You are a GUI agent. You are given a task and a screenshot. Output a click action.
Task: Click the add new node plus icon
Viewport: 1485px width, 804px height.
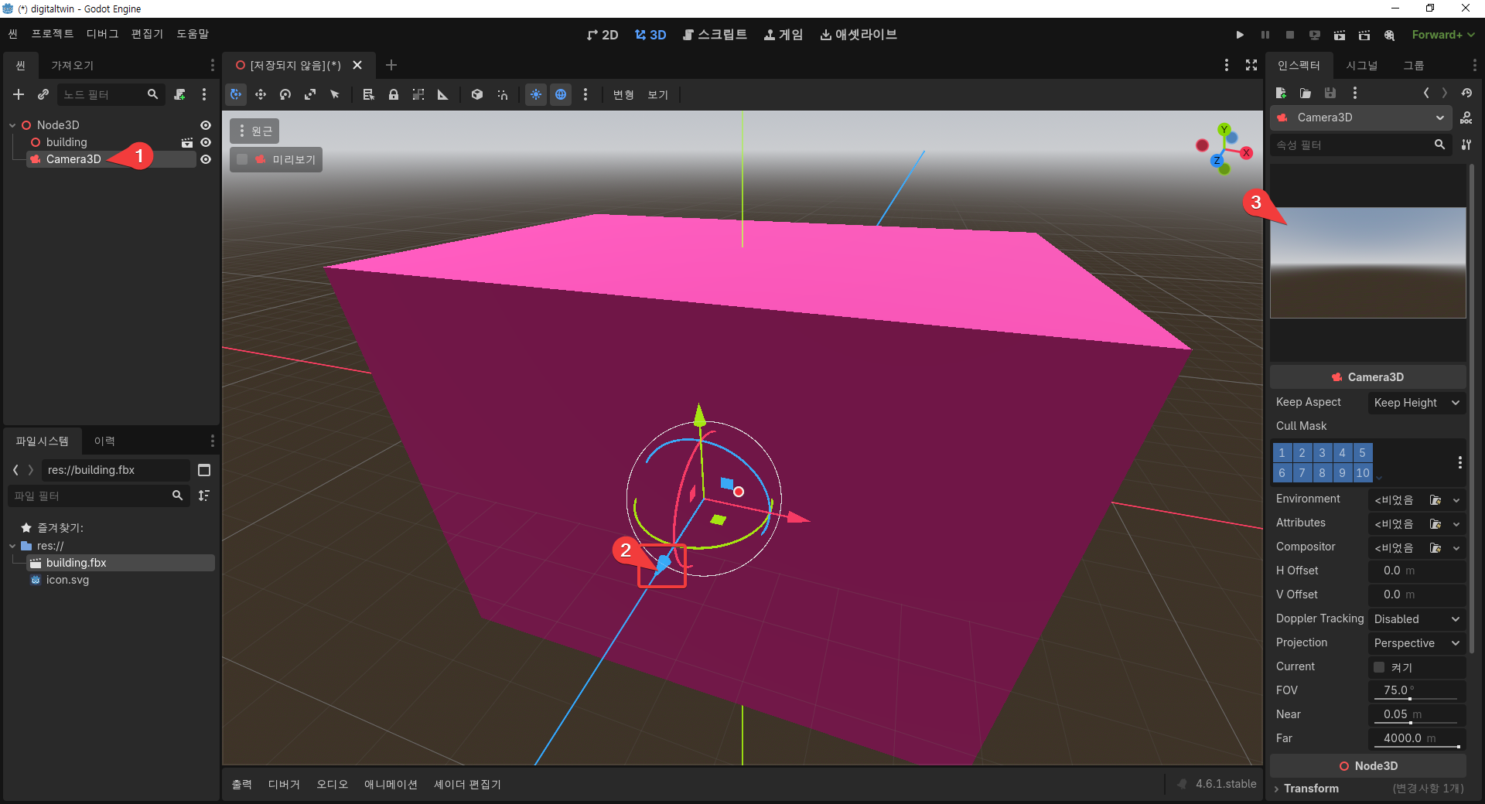tap(19, 94)
